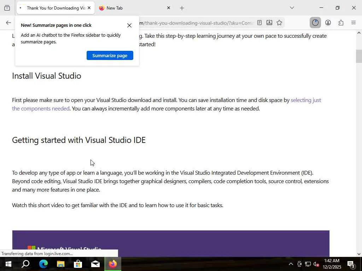Go back with the back arrow
Screen dimensions: 362x271
click(8, 23)
